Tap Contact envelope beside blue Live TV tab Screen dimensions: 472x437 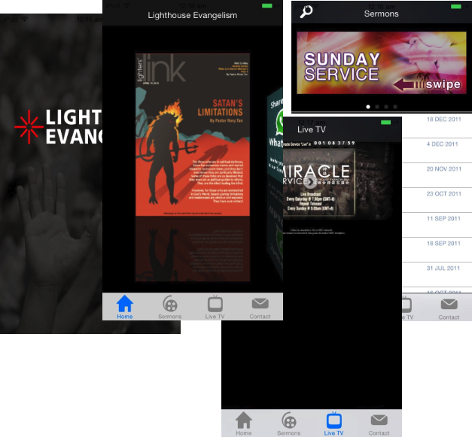coord(379,423)
